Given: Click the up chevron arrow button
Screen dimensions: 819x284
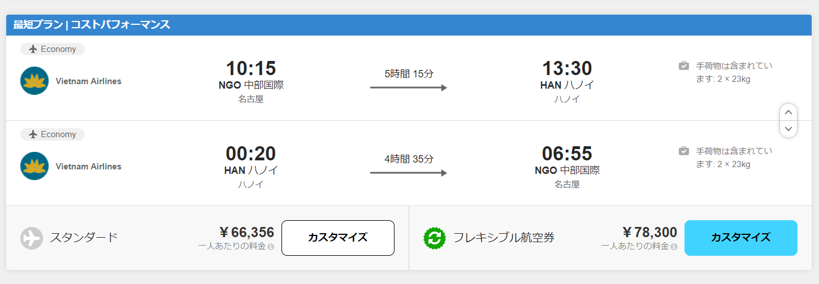Looking at the screenshot, I should coord(788,112).
